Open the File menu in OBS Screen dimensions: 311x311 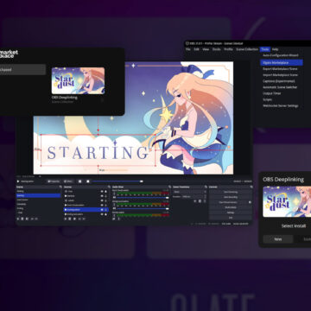coord(187,49)
